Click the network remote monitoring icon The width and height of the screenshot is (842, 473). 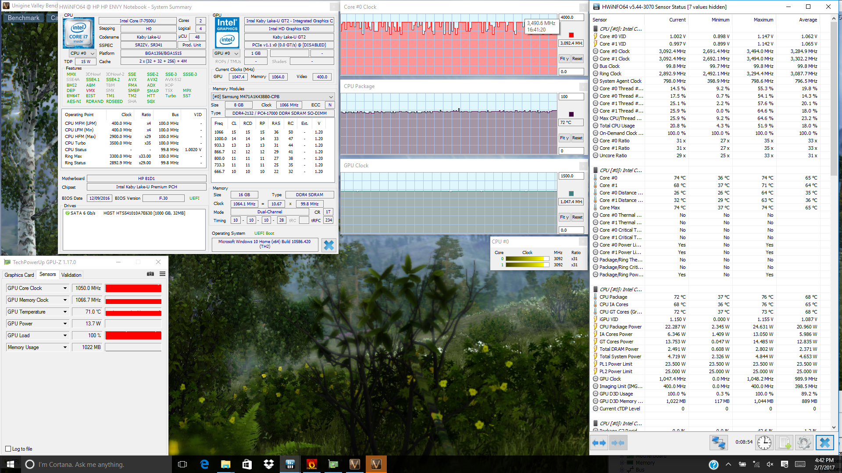click(x=718, y=443)
